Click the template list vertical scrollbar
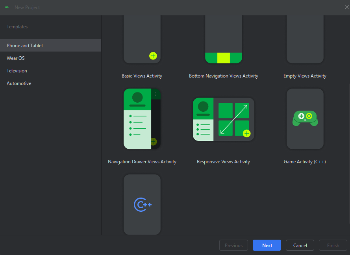Image resolution: width=350 pixels, height=255 pixels. pyautogui.click(x=349, y=153)
